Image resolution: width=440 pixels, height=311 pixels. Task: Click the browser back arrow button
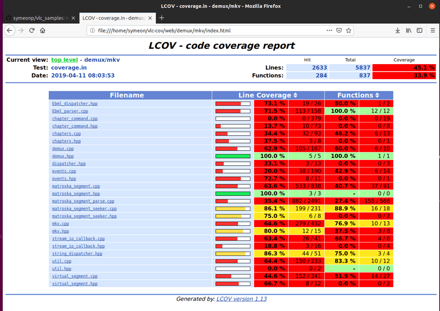(x=9, y=30)
